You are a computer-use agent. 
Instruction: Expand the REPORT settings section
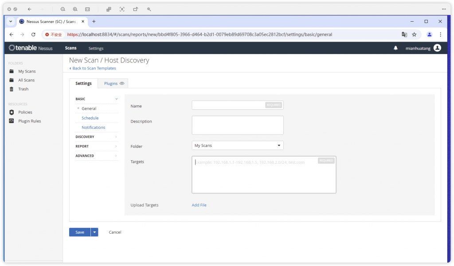97,146
